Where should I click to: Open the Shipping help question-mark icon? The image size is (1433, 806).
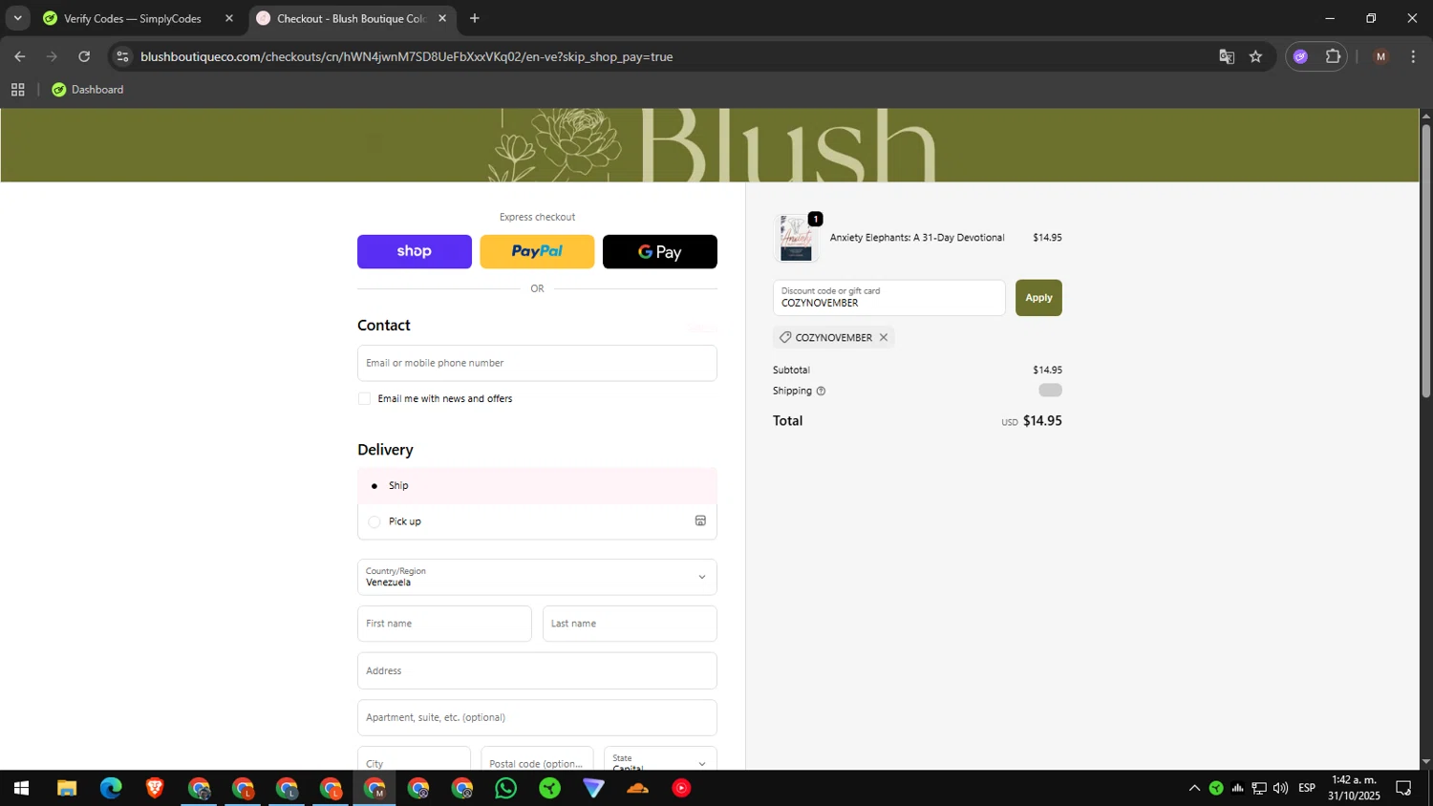pos(821,391)
